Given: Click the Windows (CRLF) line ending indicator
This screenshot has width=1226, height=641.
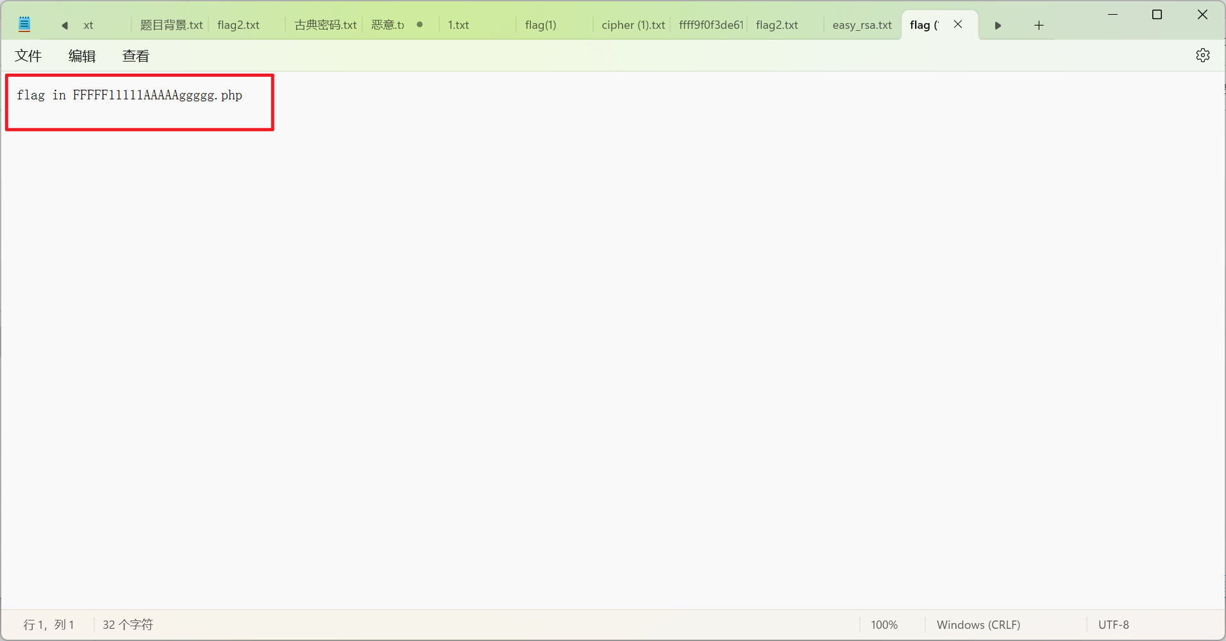Looking at the screenshot, I should pyautogui.click(x=978, y=625).
